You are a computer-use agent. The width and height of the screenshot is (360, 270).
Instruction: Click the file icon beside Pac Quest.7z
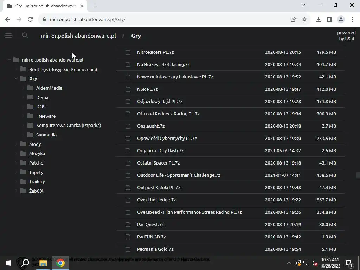tap(128, 225)
